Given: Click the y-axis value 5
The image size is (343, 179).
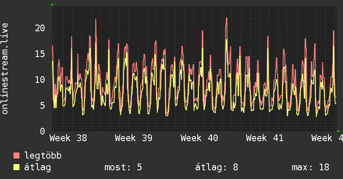Looking at the screenshot, I should coord(42,105).
